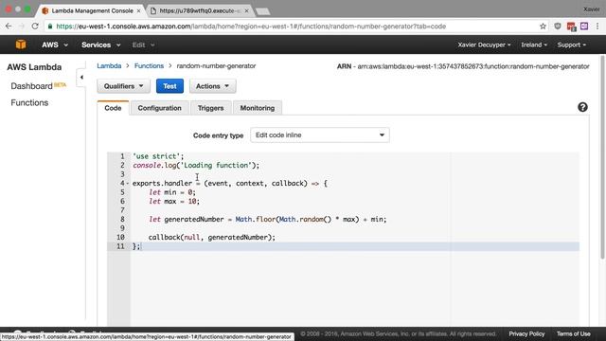Reload the page with the refresh icon
Screen dimensions: 606x341
pyautogui.click(x=35, y=27)
